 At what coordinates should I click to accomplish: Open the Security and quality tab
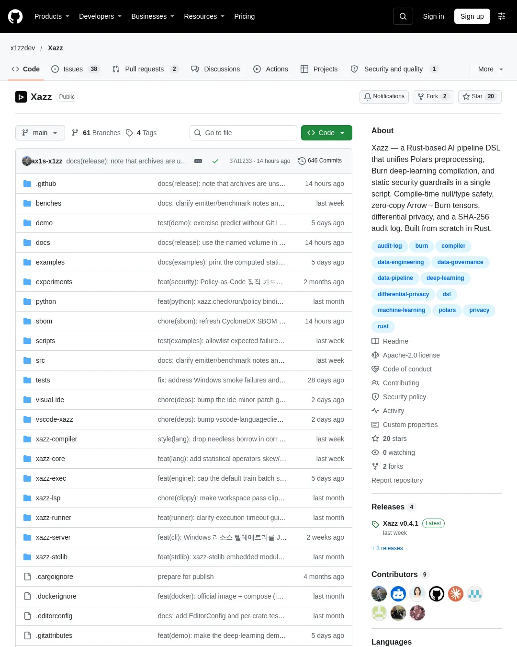[394, 69]
